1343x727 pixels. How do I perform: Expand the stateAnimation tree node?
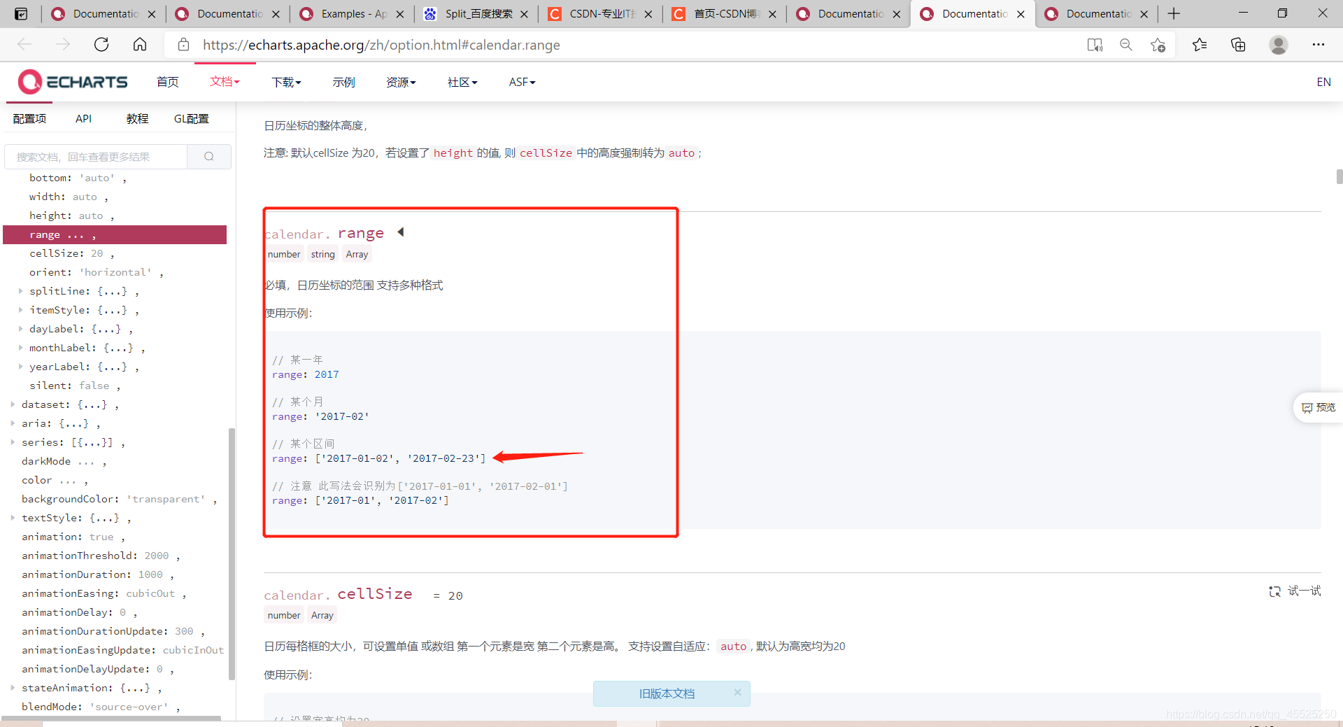(x=13, y=688)
